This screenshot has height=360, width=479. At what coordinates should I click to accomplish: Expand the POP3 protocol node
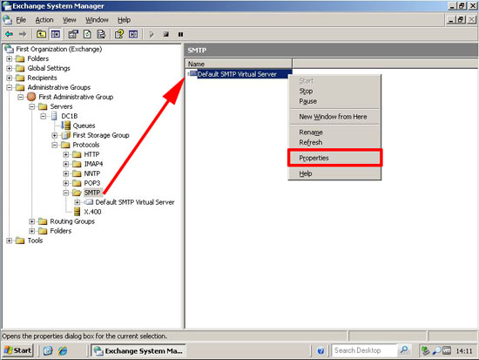(66, 183)
